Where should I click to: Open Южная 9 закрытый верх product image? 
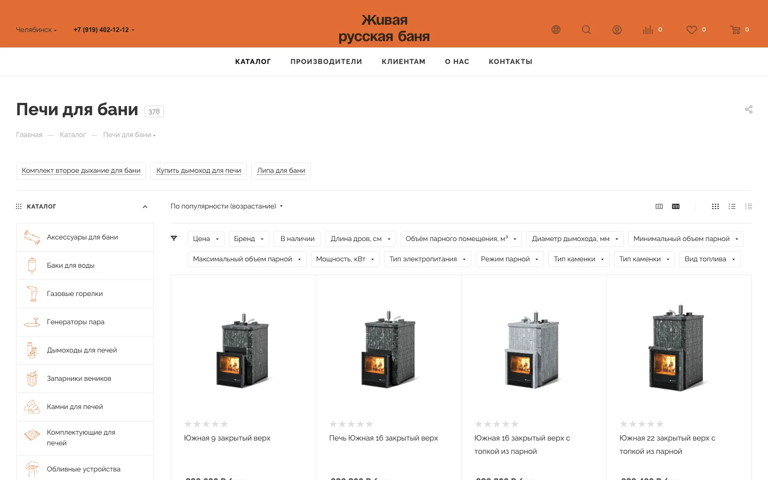(x=243, y=350)
